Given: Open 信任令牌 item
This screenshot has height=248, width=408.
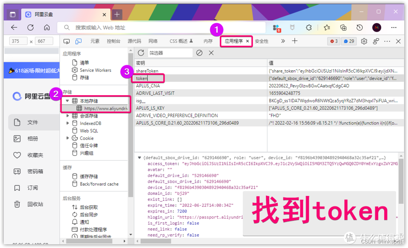Looking at the screenshot, I should (85, 146).
